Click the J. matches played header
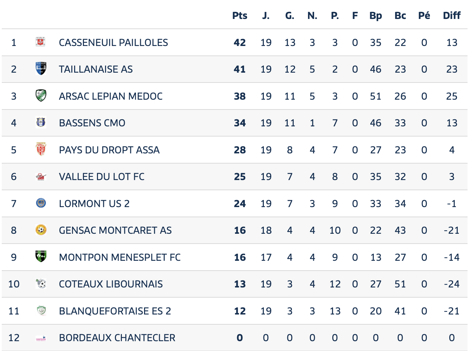470x351 pixels. click(x=266, y=15)
